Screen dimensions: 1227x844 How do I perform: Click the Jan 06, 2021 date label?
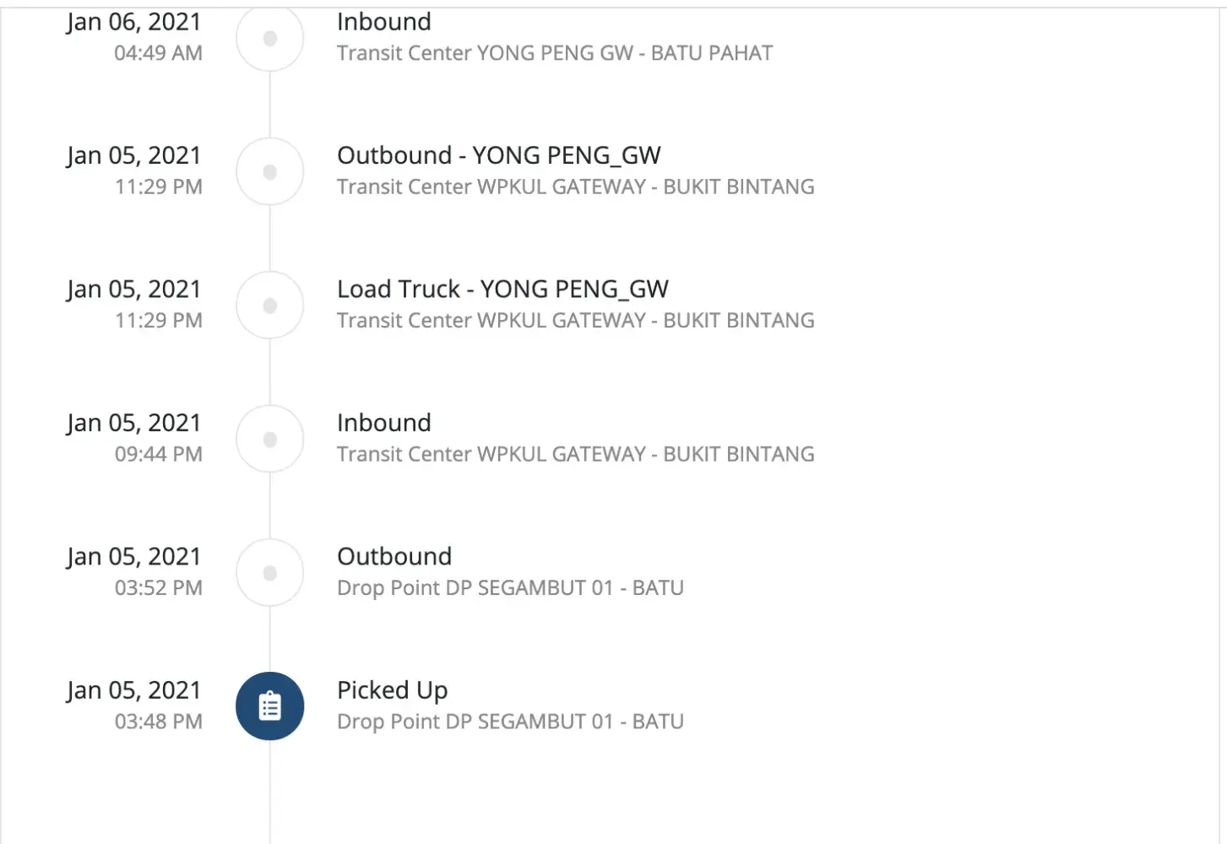pyautogui.click(x=134, y=22)
